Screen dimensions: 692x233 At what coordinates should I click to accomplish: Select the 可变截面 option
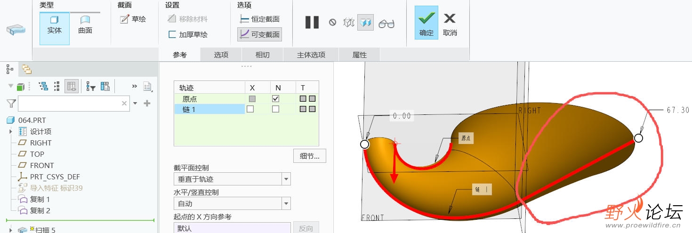coord(259,34)
